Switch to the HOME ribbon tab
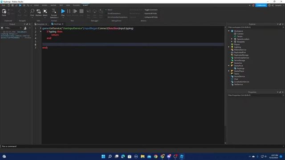Image resolution: width=285 pixels, height=160 pixels. pyautogui.click(x=37, y=5)
